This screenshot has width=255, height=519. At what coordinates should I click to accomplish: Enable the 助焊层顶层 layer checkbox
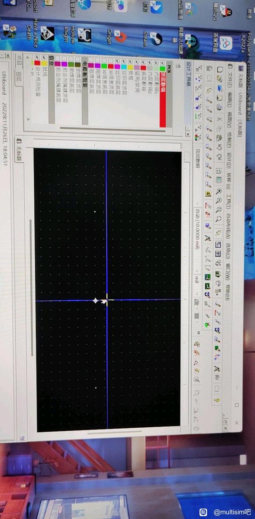77,59
